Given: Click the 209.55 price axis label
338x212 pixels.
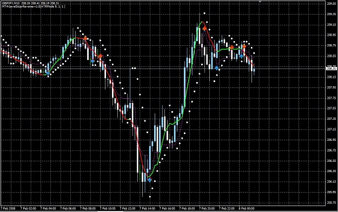Looking at the screenshot, I should click(331, 3).
